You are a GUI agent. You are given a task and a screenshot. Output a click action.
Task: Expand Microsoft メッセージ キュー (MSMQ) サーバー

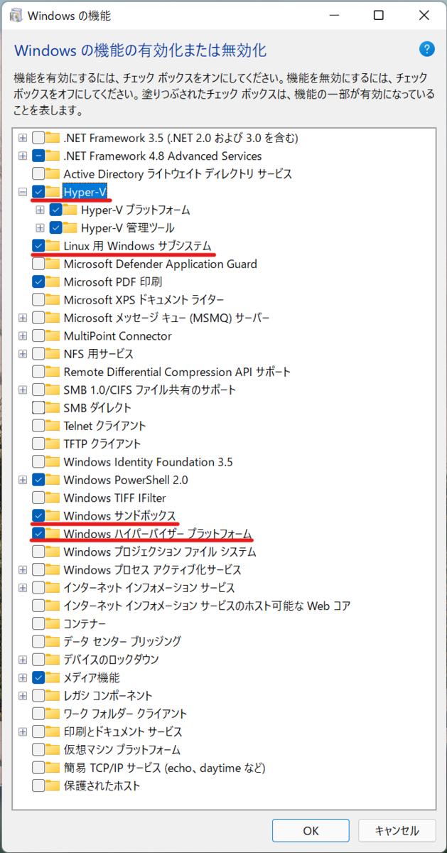tap(23, 318)
